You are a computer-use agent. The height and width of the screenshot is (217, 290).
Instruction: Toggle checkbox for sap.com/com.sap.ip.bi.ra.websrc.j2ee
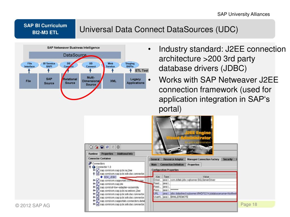pos(98,191)
